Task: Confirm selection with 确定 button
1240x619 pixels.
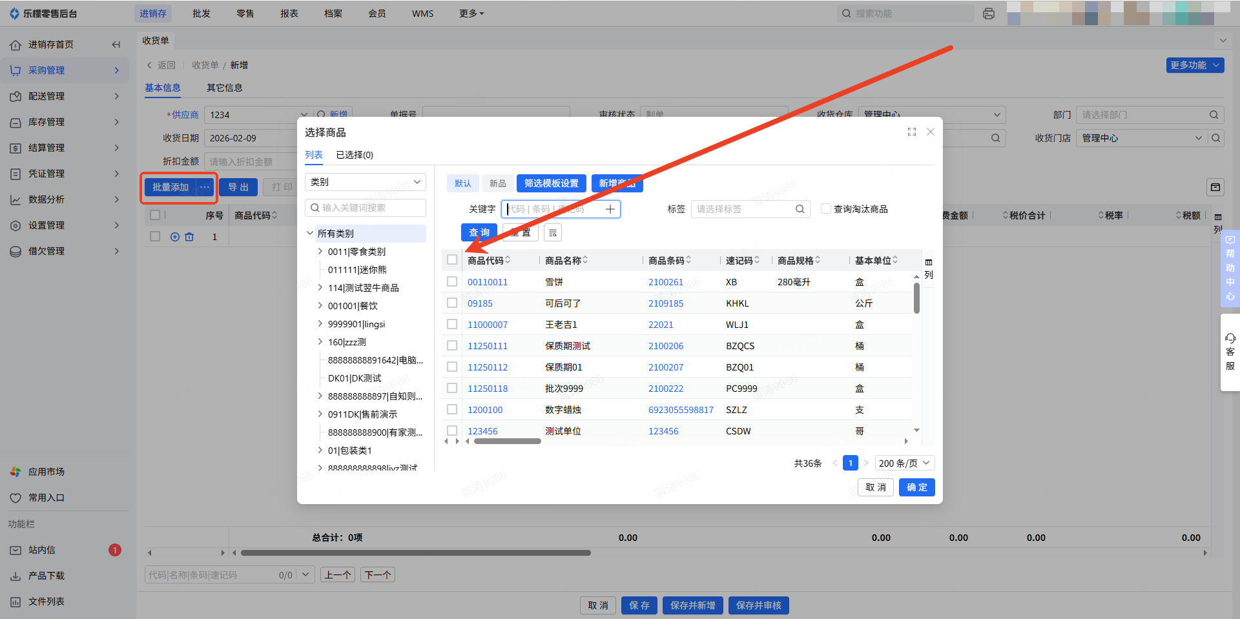Action: (917, 487)
